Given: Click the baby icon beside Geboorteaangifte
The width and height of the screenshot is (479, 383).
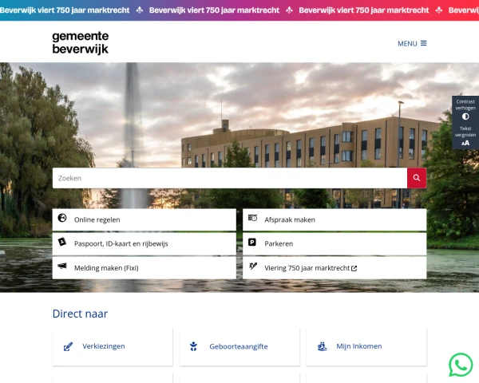Looking at the screenshot, I should point(193,346).
